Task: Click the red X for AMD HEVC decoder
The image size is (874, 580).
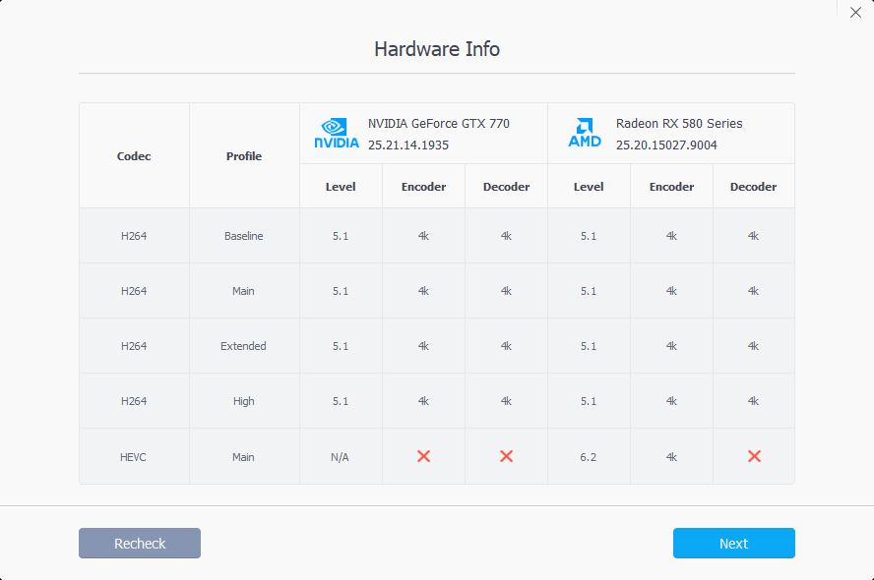Action: pyautogui.click(x=754, y=456)
